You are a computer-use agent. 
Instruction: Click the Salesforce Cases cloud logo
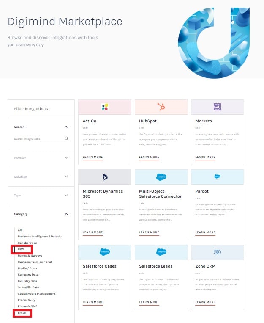[105, 252]
